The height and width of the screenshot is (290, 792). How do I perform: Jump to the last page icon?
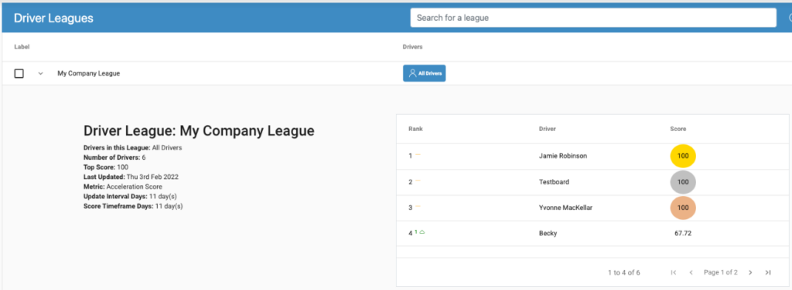(x=768, y=272)
